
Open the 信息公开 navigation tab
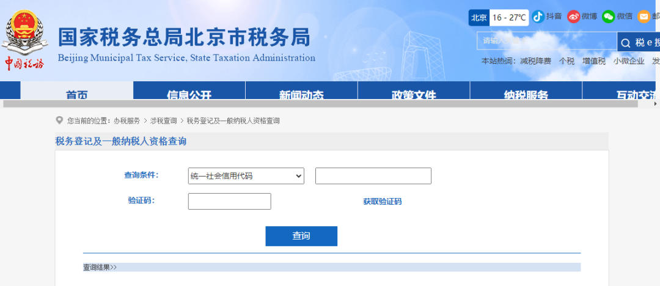189,94
